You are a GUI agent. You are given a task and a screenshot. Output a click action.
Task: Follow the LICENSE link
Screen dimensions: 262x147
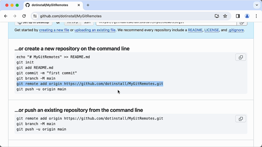click(x=212, y=30)
